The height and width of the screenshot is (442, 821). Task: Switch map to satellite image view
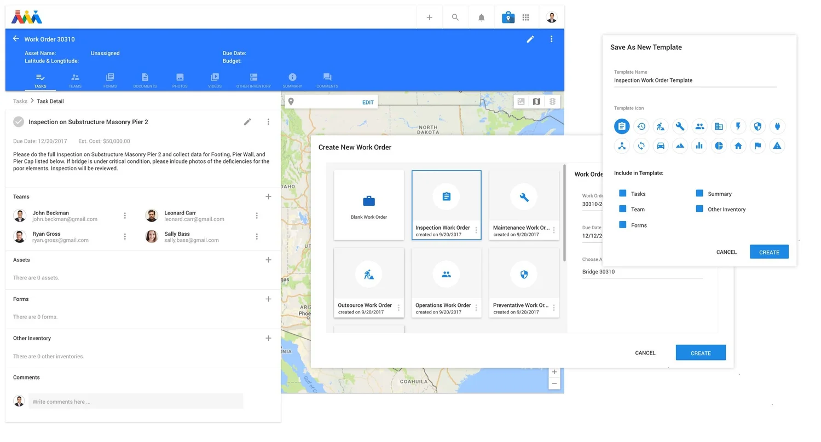click(x=521, y=102)
